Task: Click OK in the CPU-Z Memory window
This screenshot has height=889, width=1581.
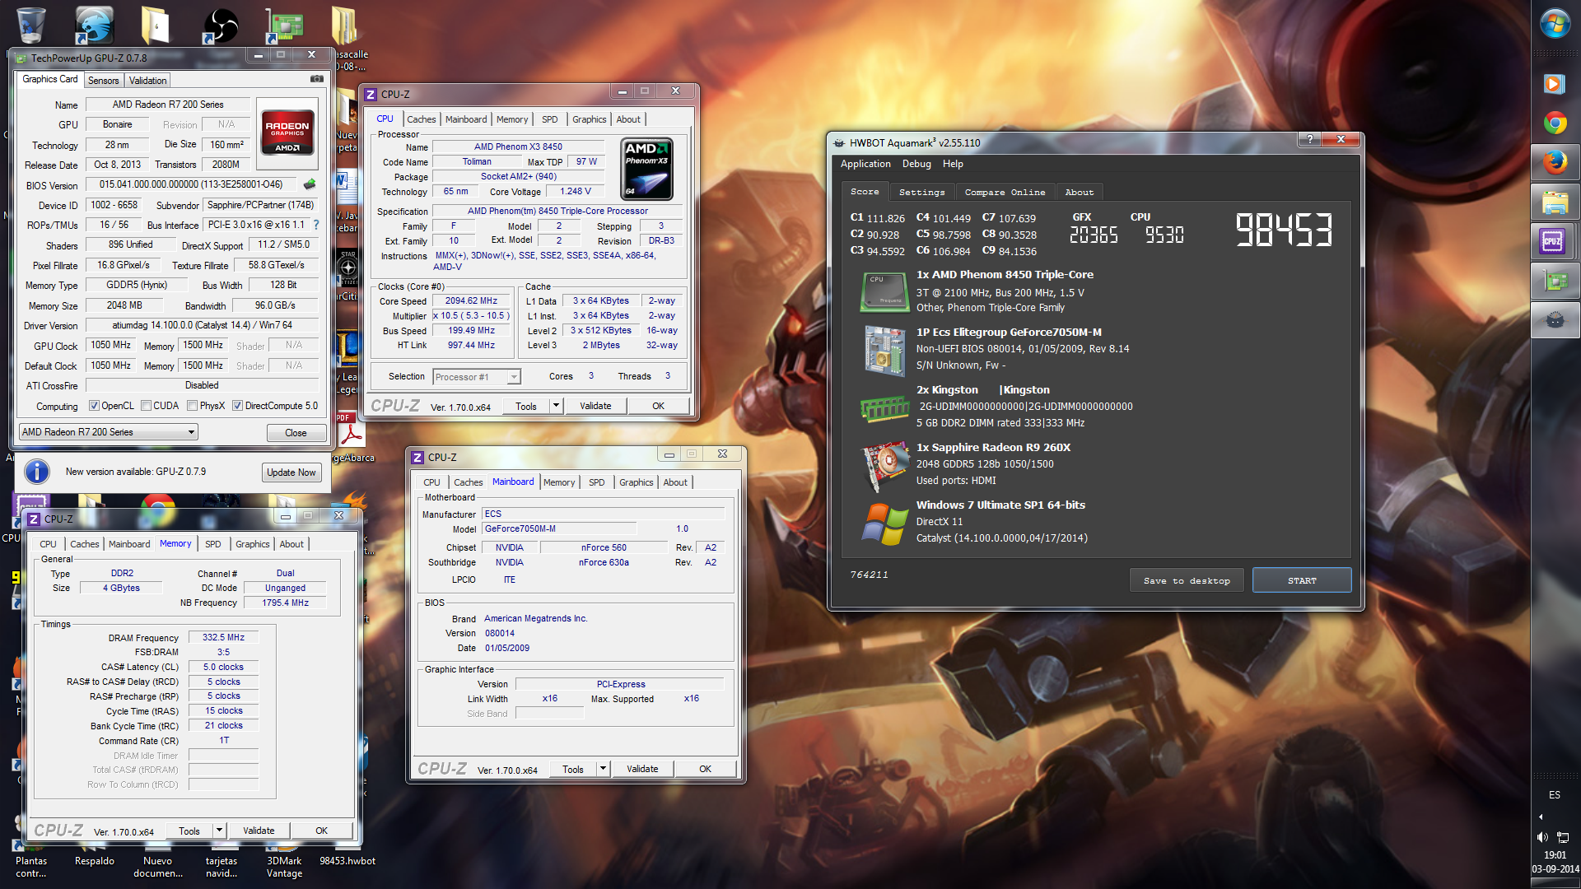Action: (x=321, y=831)
